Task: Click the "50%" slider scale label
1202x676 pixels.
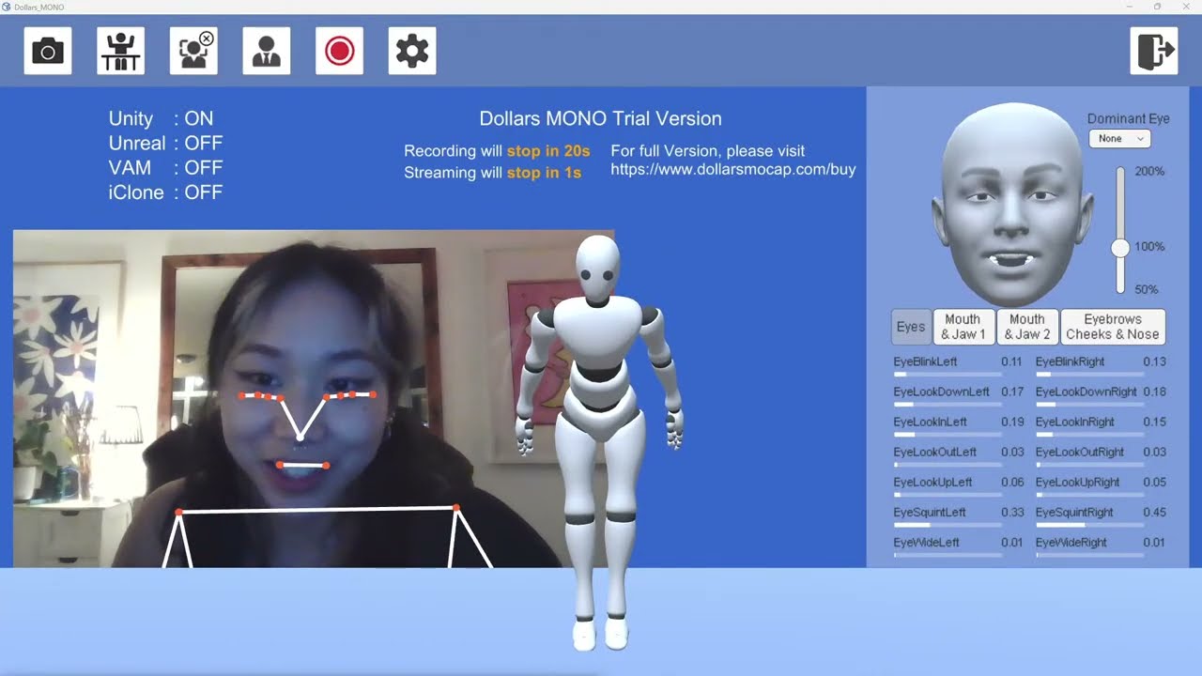Action: coord(1147,289)
